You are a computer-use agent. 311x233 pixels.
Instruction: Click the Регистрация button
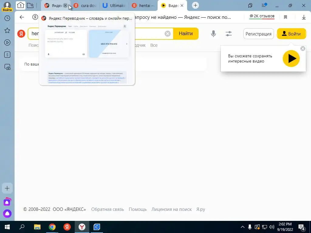pos(258,34)
